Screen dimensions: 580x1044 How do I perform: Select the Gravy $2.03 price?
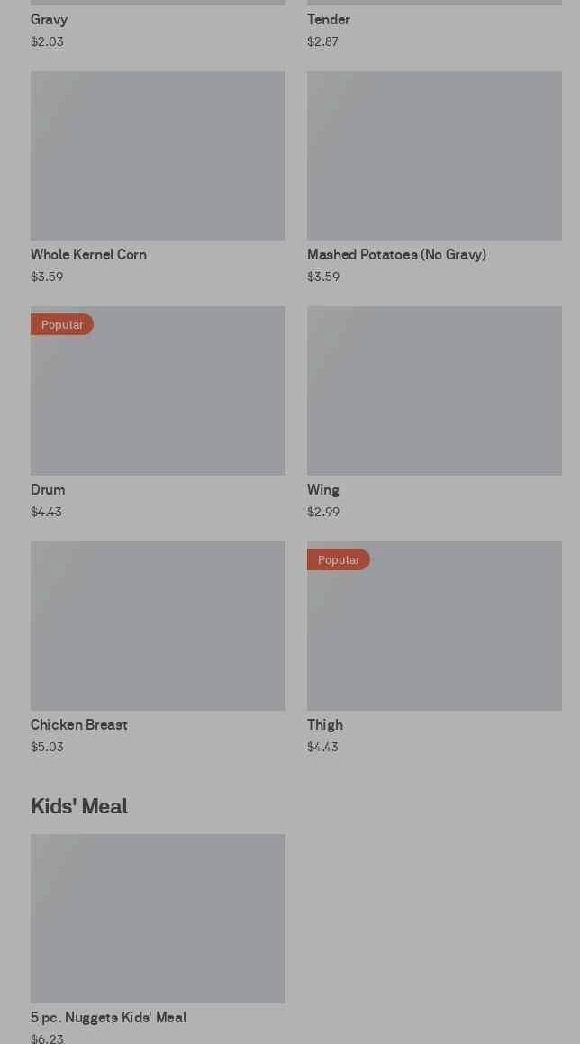coord(47,41)
